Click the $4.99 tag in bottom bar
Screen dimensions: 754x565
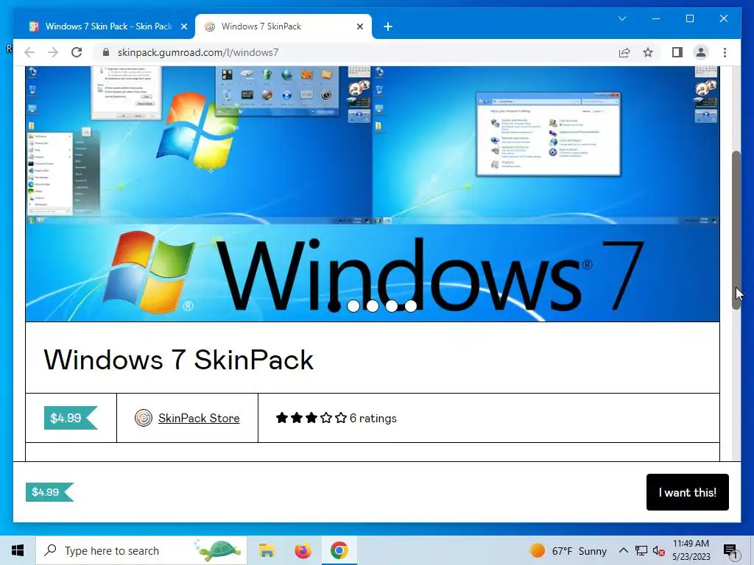point(49,492)
